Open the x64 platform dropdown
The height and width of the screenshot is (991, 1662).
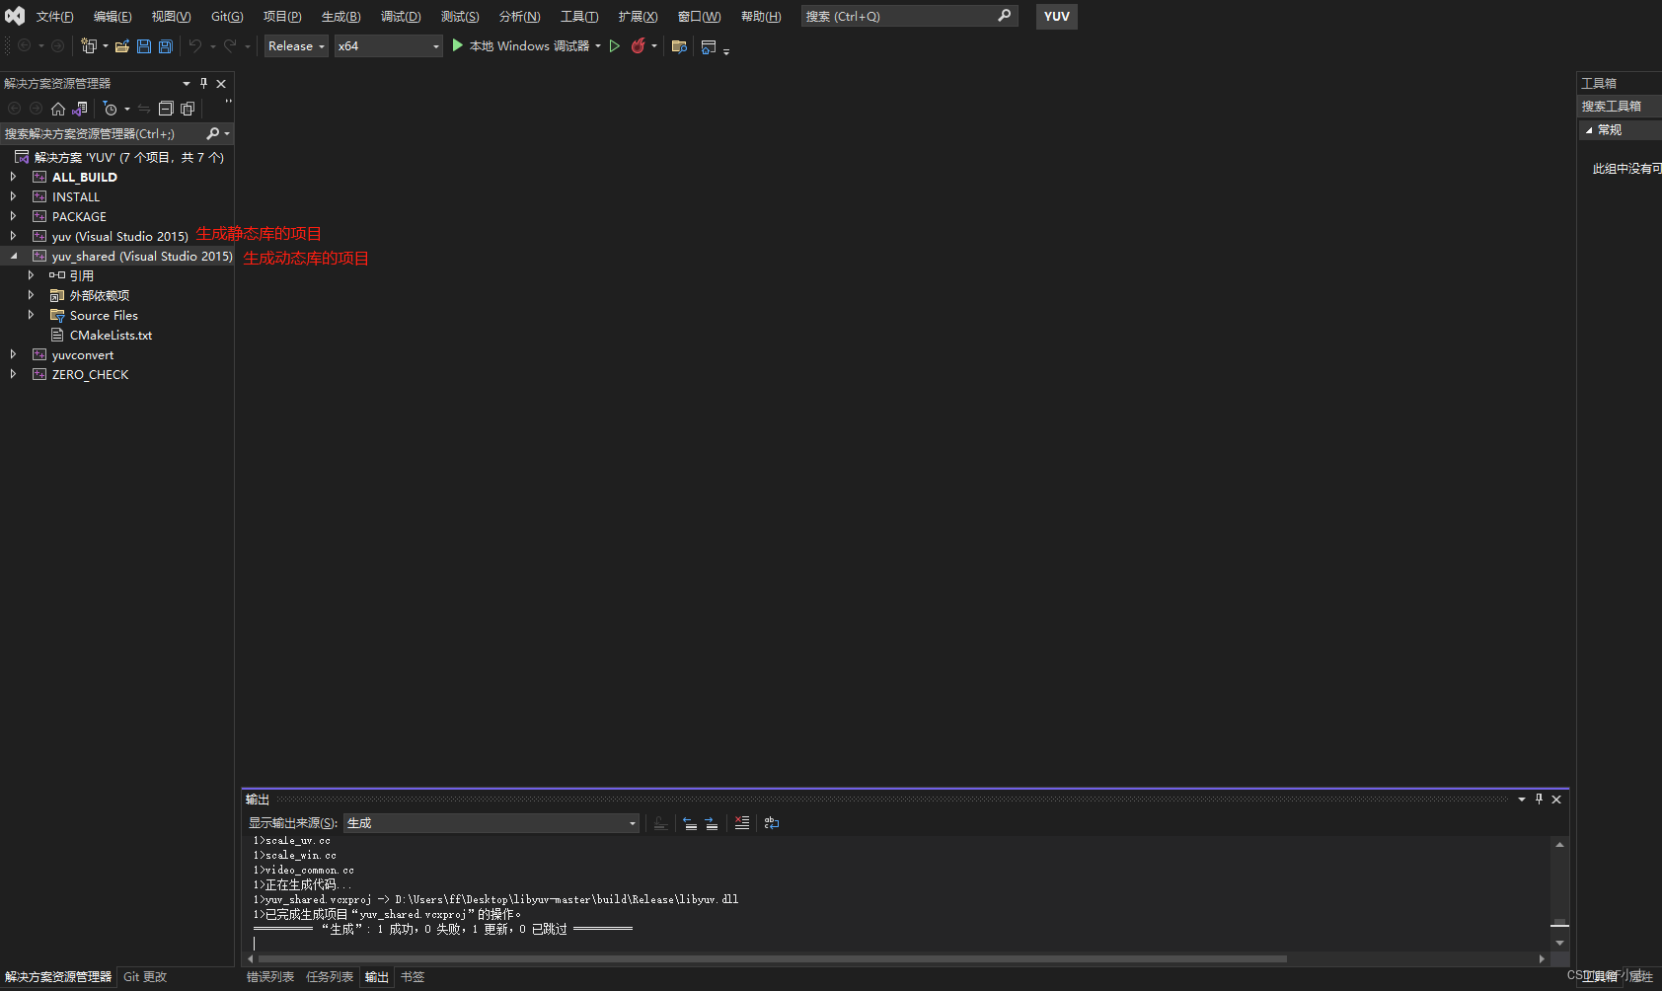coord(388,46)
